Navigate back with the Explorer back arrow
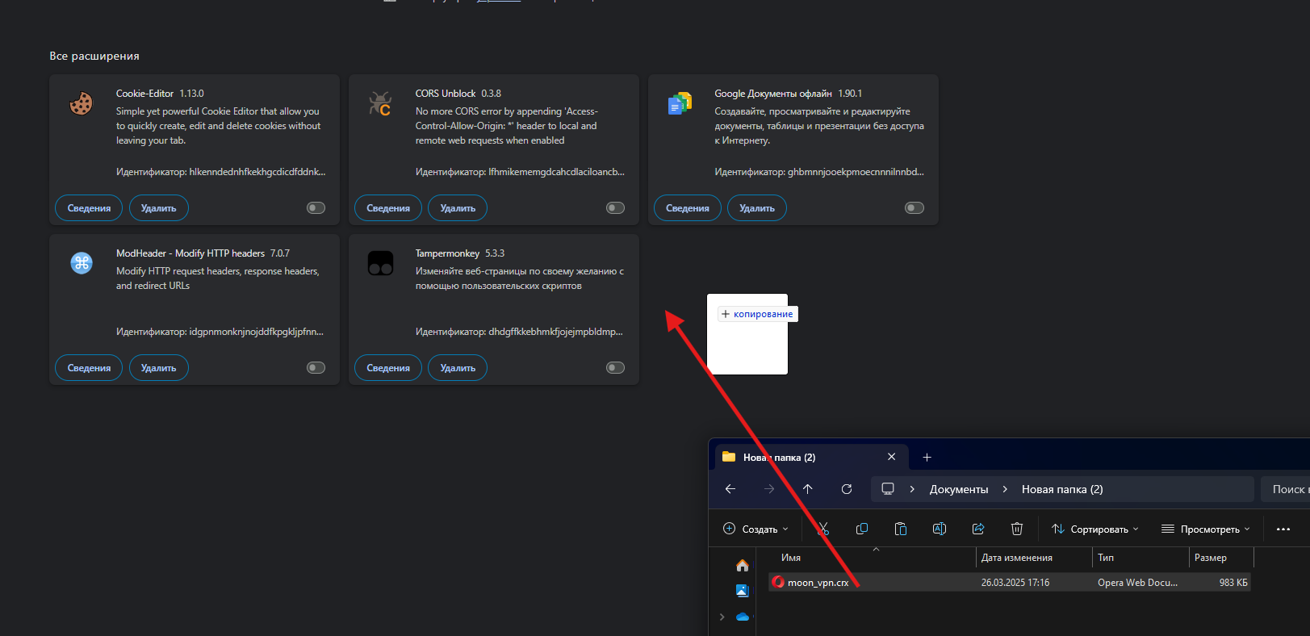Viewport: 1310px width, 636px height. point(730,489)
